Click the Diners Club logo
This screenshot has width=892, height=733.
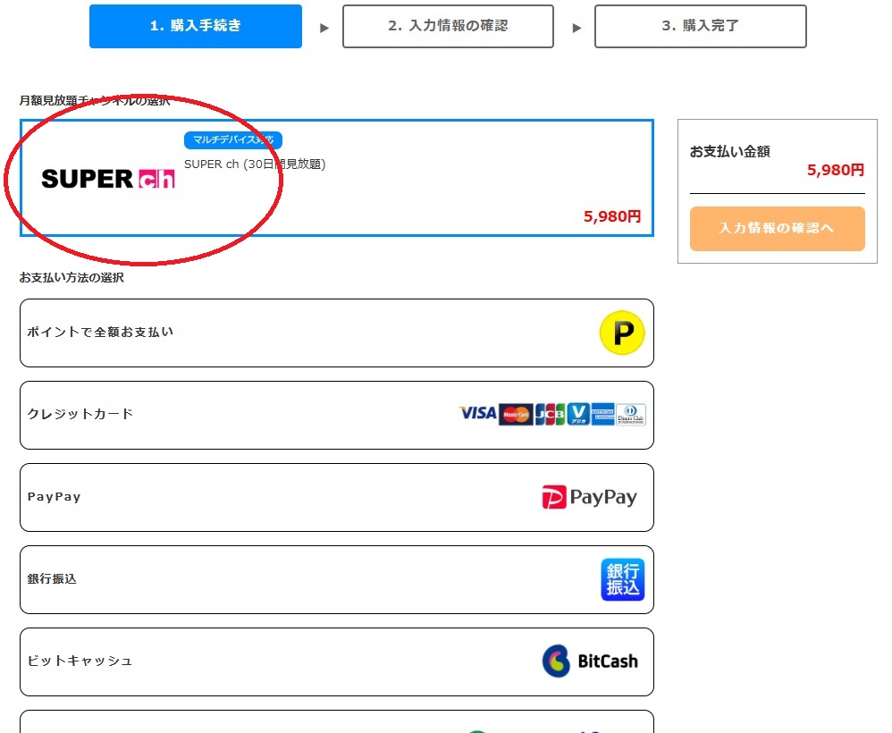click(x=631, y=415)
